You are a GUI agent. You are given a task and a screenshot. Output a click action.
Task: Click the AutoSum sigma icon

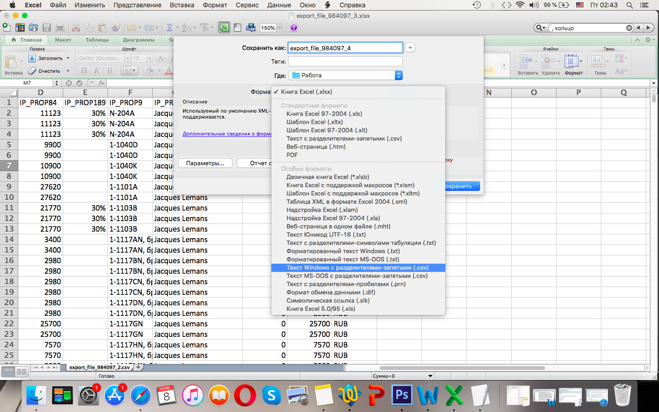click(169, 27)
